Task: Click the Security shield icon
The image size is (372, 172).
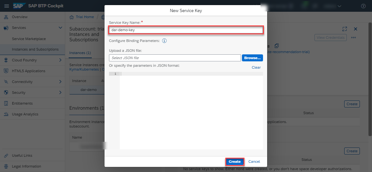Action: [6, 93]
